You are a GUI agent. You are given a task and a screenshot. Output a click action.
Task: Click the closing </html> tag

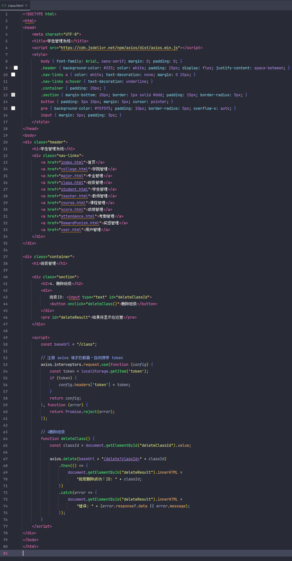[x=30, y=547]
